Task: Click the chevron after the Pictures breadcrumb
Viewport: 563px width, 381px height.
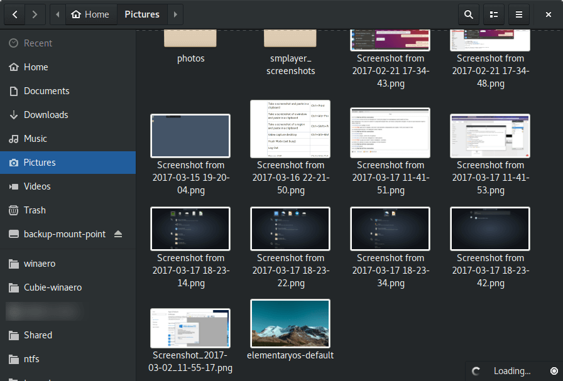Action: 174,14
